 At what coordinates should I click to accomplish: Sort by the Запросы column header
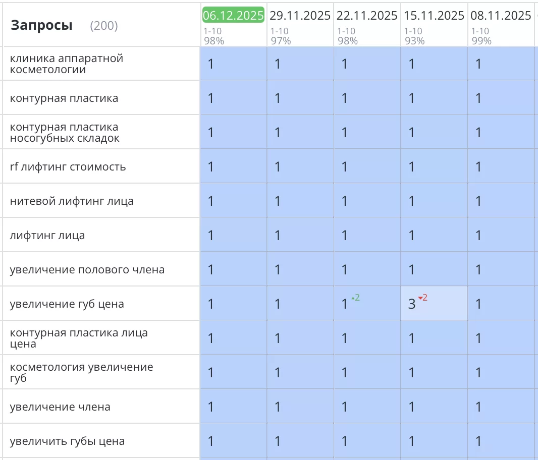[x=41, y=25]
